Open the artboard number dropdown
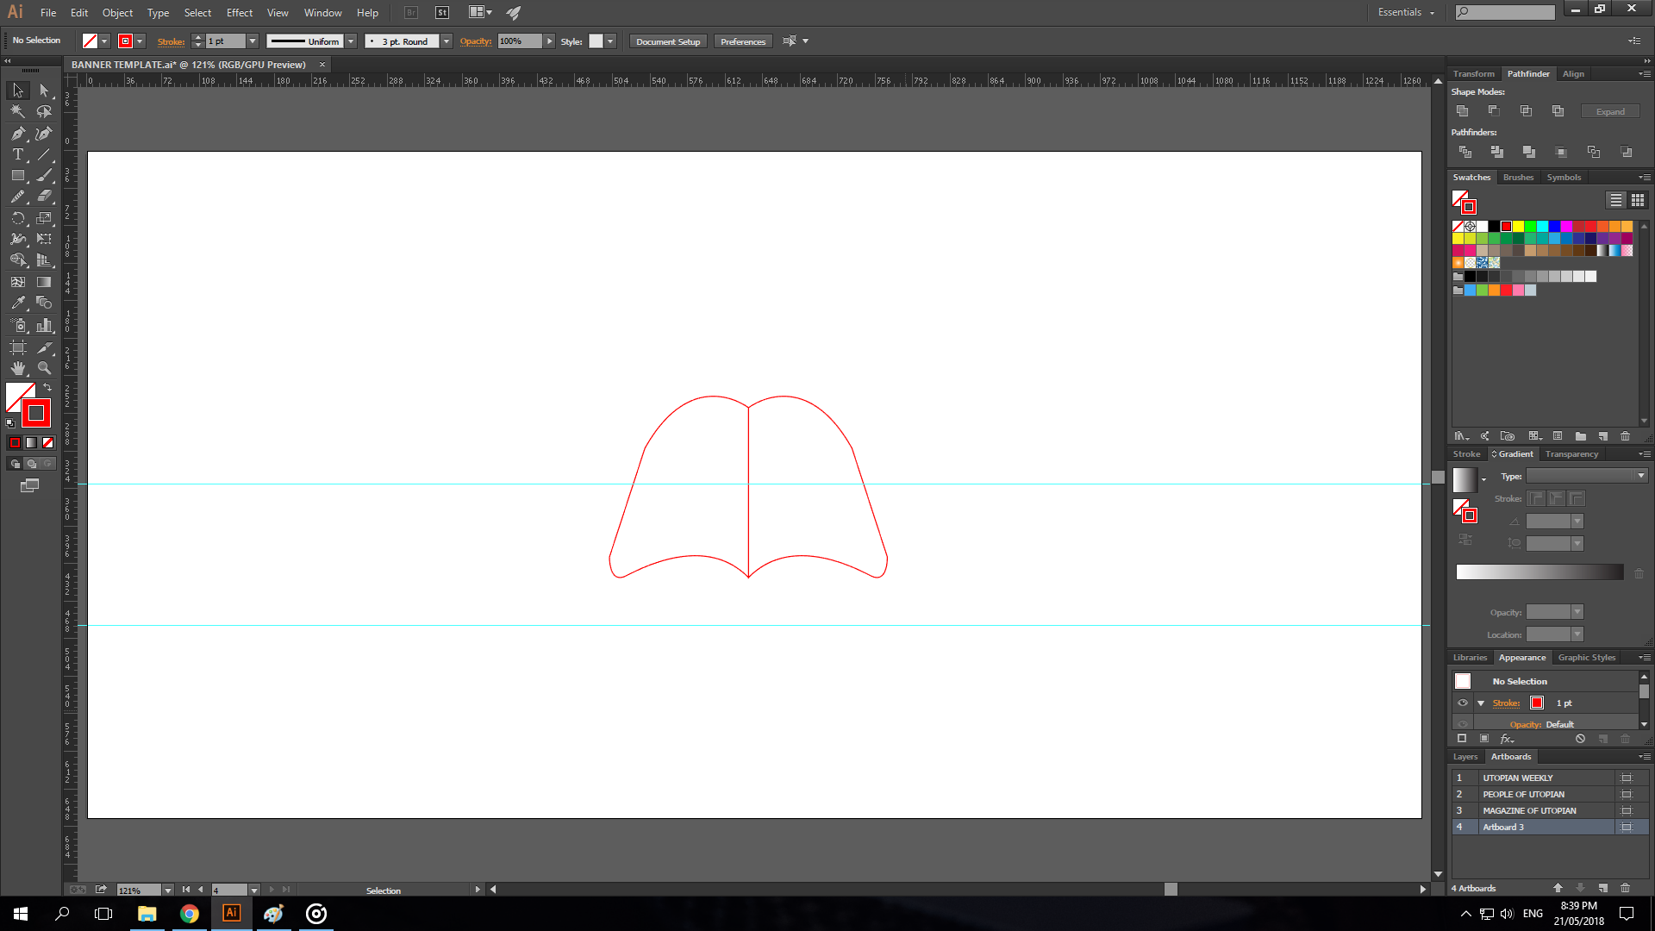Image resolution: width=1655 pixels, height=931 pixels. coord(254,890)
